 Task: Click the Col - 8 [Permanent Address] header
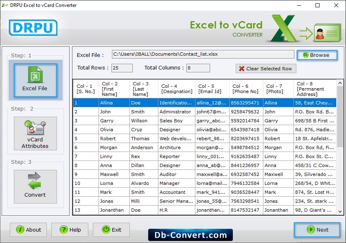click(315, 89)
